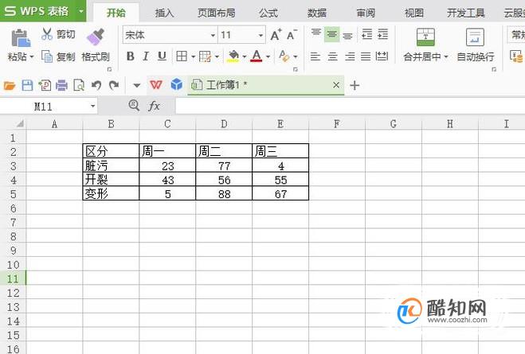Viewport: 525px width, 354px height.
Task: Open the font size dropdown
Action: click(261, 35)
